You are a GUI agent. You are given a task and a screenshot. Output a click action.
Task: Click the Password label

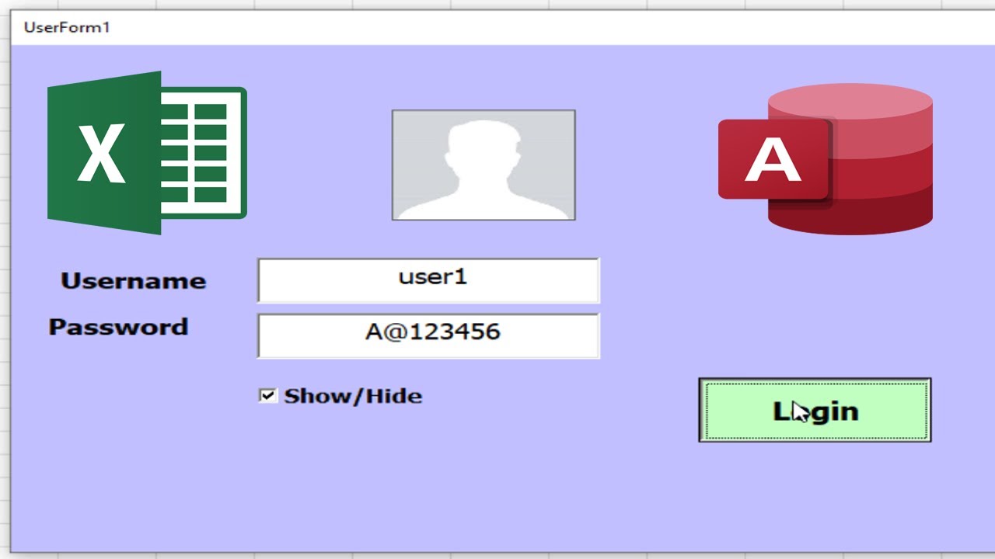[118, 326]
